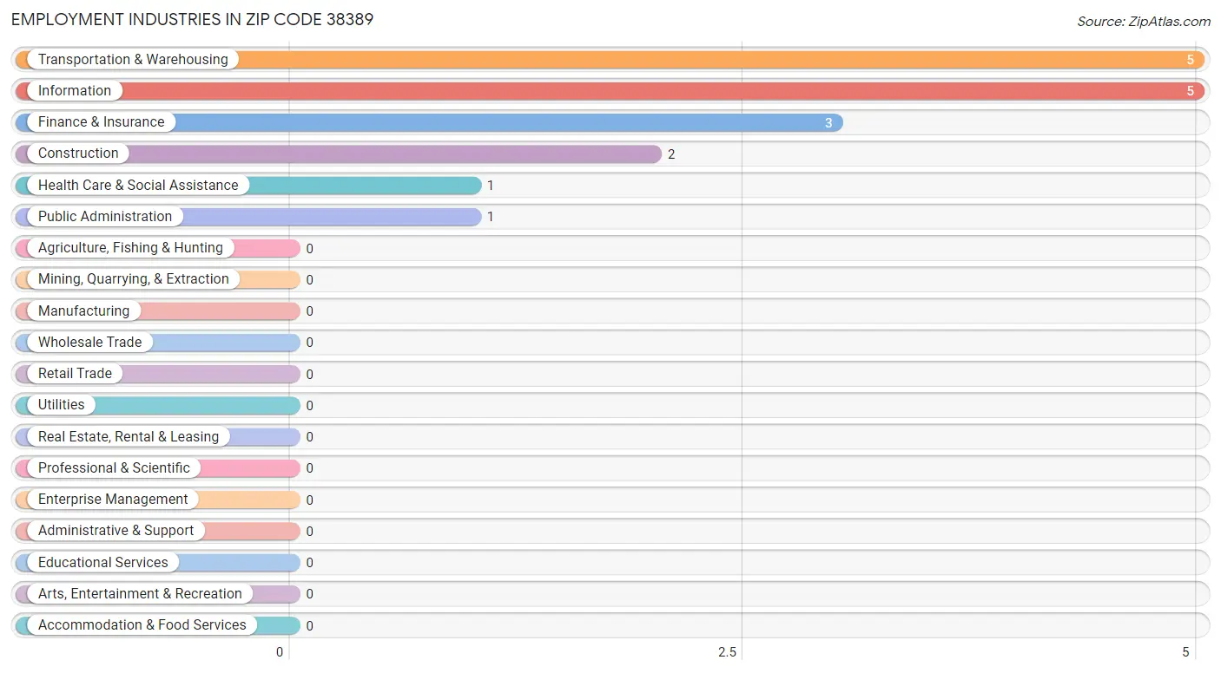Click the 5 axis tick label
The image size is (1221, 673).
(x=1185, y=652)
